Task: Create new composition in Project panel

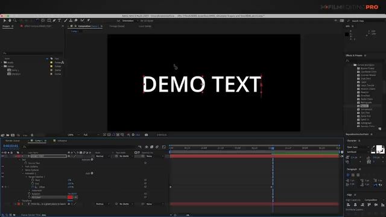Action: [13, 135]
